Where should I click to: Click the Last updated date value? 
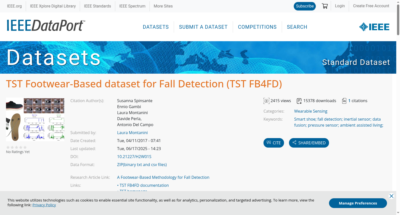point(139,149)
